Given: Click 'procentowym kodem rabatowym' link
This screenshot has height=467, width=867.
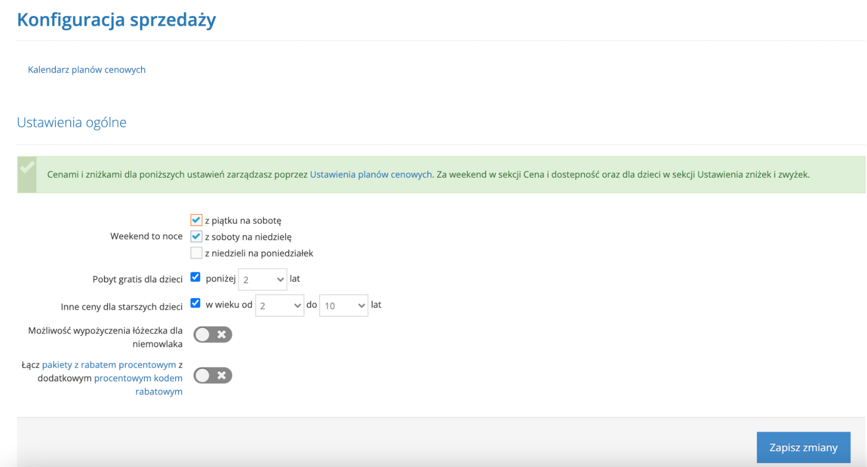Looking at the screenshot, I should point(138,378).
